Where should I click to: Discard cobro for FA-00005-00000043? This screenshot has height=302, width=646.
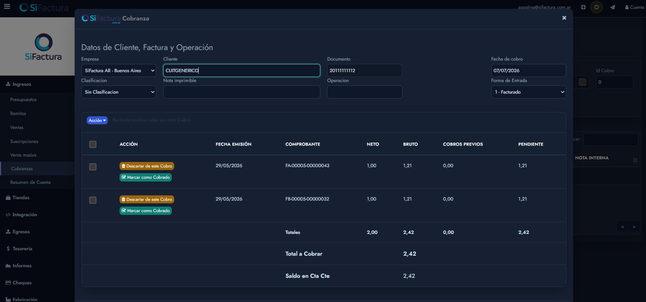pos(147,166)
